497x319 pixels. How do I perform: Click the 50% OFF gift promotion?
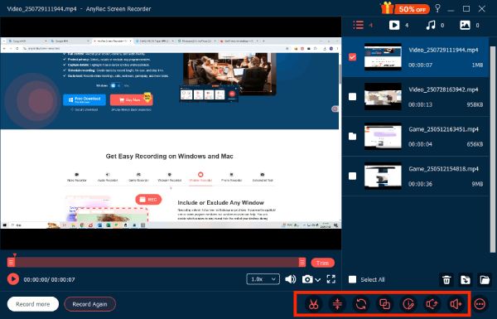[x=405, y=8]
